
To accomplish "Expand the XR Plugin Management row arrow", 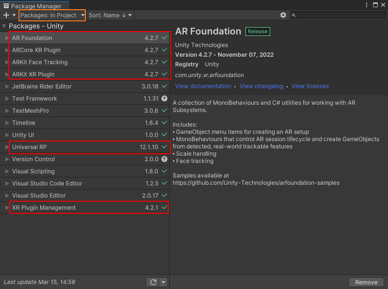I will click(x=7, y=208).
